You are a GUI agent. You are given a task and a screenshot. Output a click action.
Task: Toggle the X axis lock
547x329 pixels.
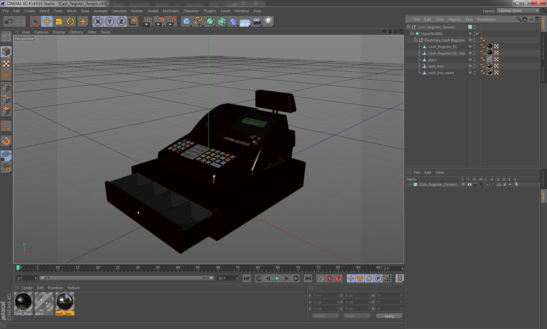click(98, 21)
